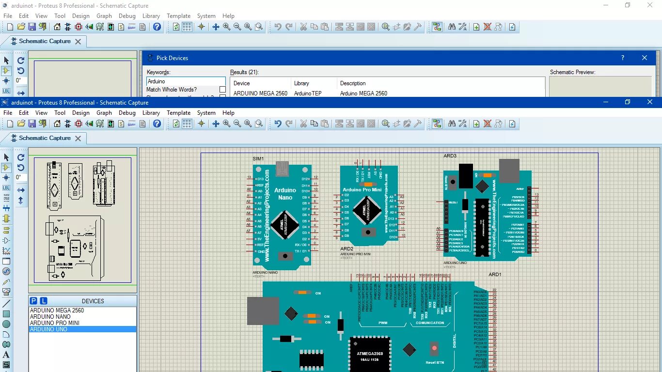
Task: Open Property Assignment Tool icon, front window
Action: [462, 124]
